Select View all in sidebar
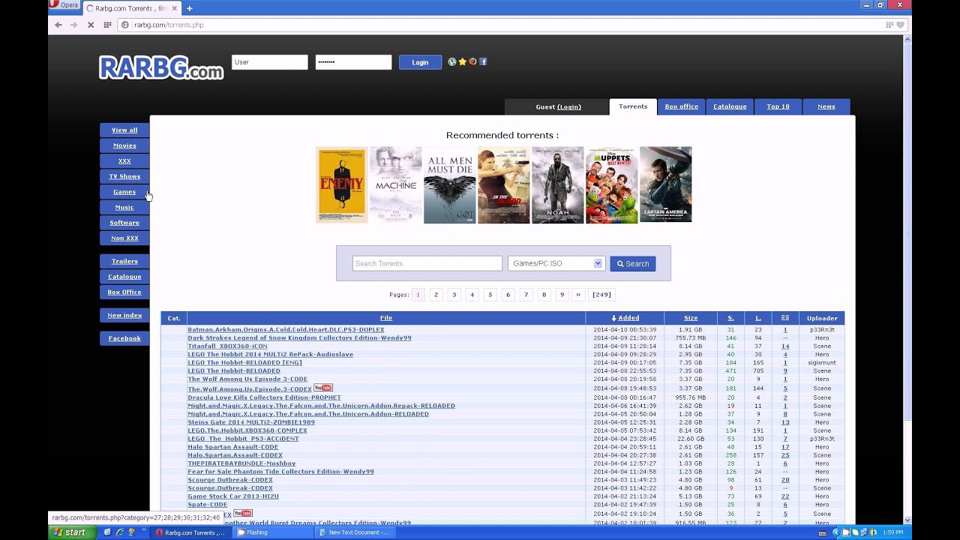 (x=124, y=130)
